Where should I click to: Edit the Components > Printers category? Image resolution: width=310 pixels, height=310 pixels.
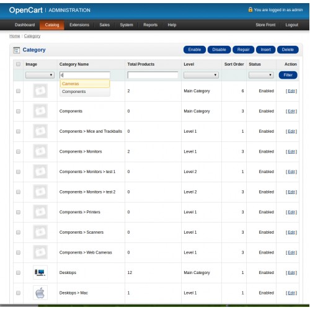coord(291,212)
